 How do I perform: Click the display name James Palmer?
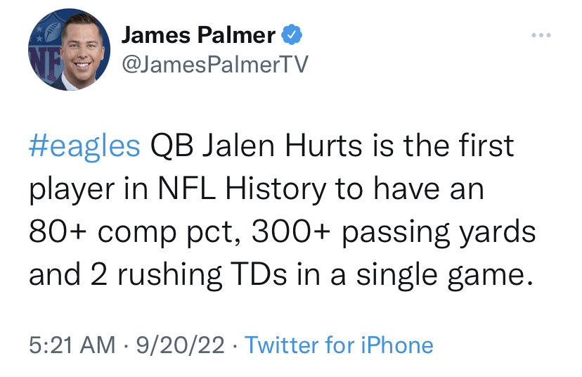pos(199,34)
